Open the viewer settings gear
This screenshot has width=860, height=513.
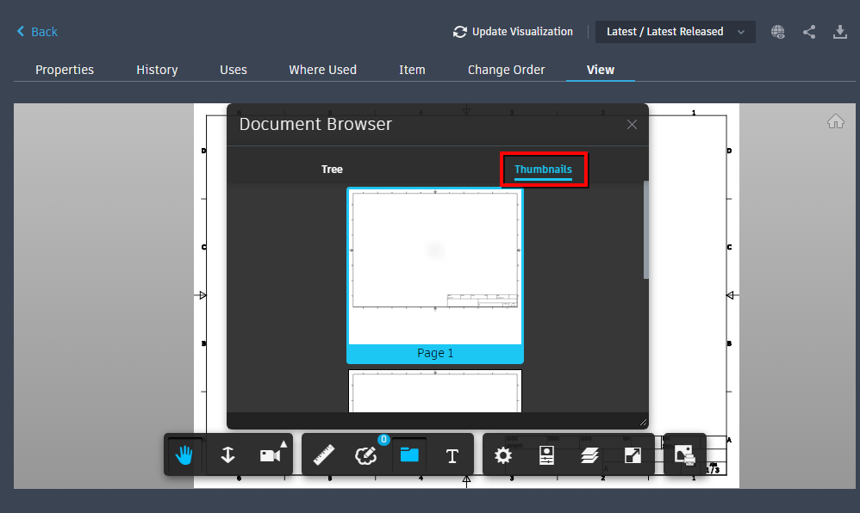(503, 454)
